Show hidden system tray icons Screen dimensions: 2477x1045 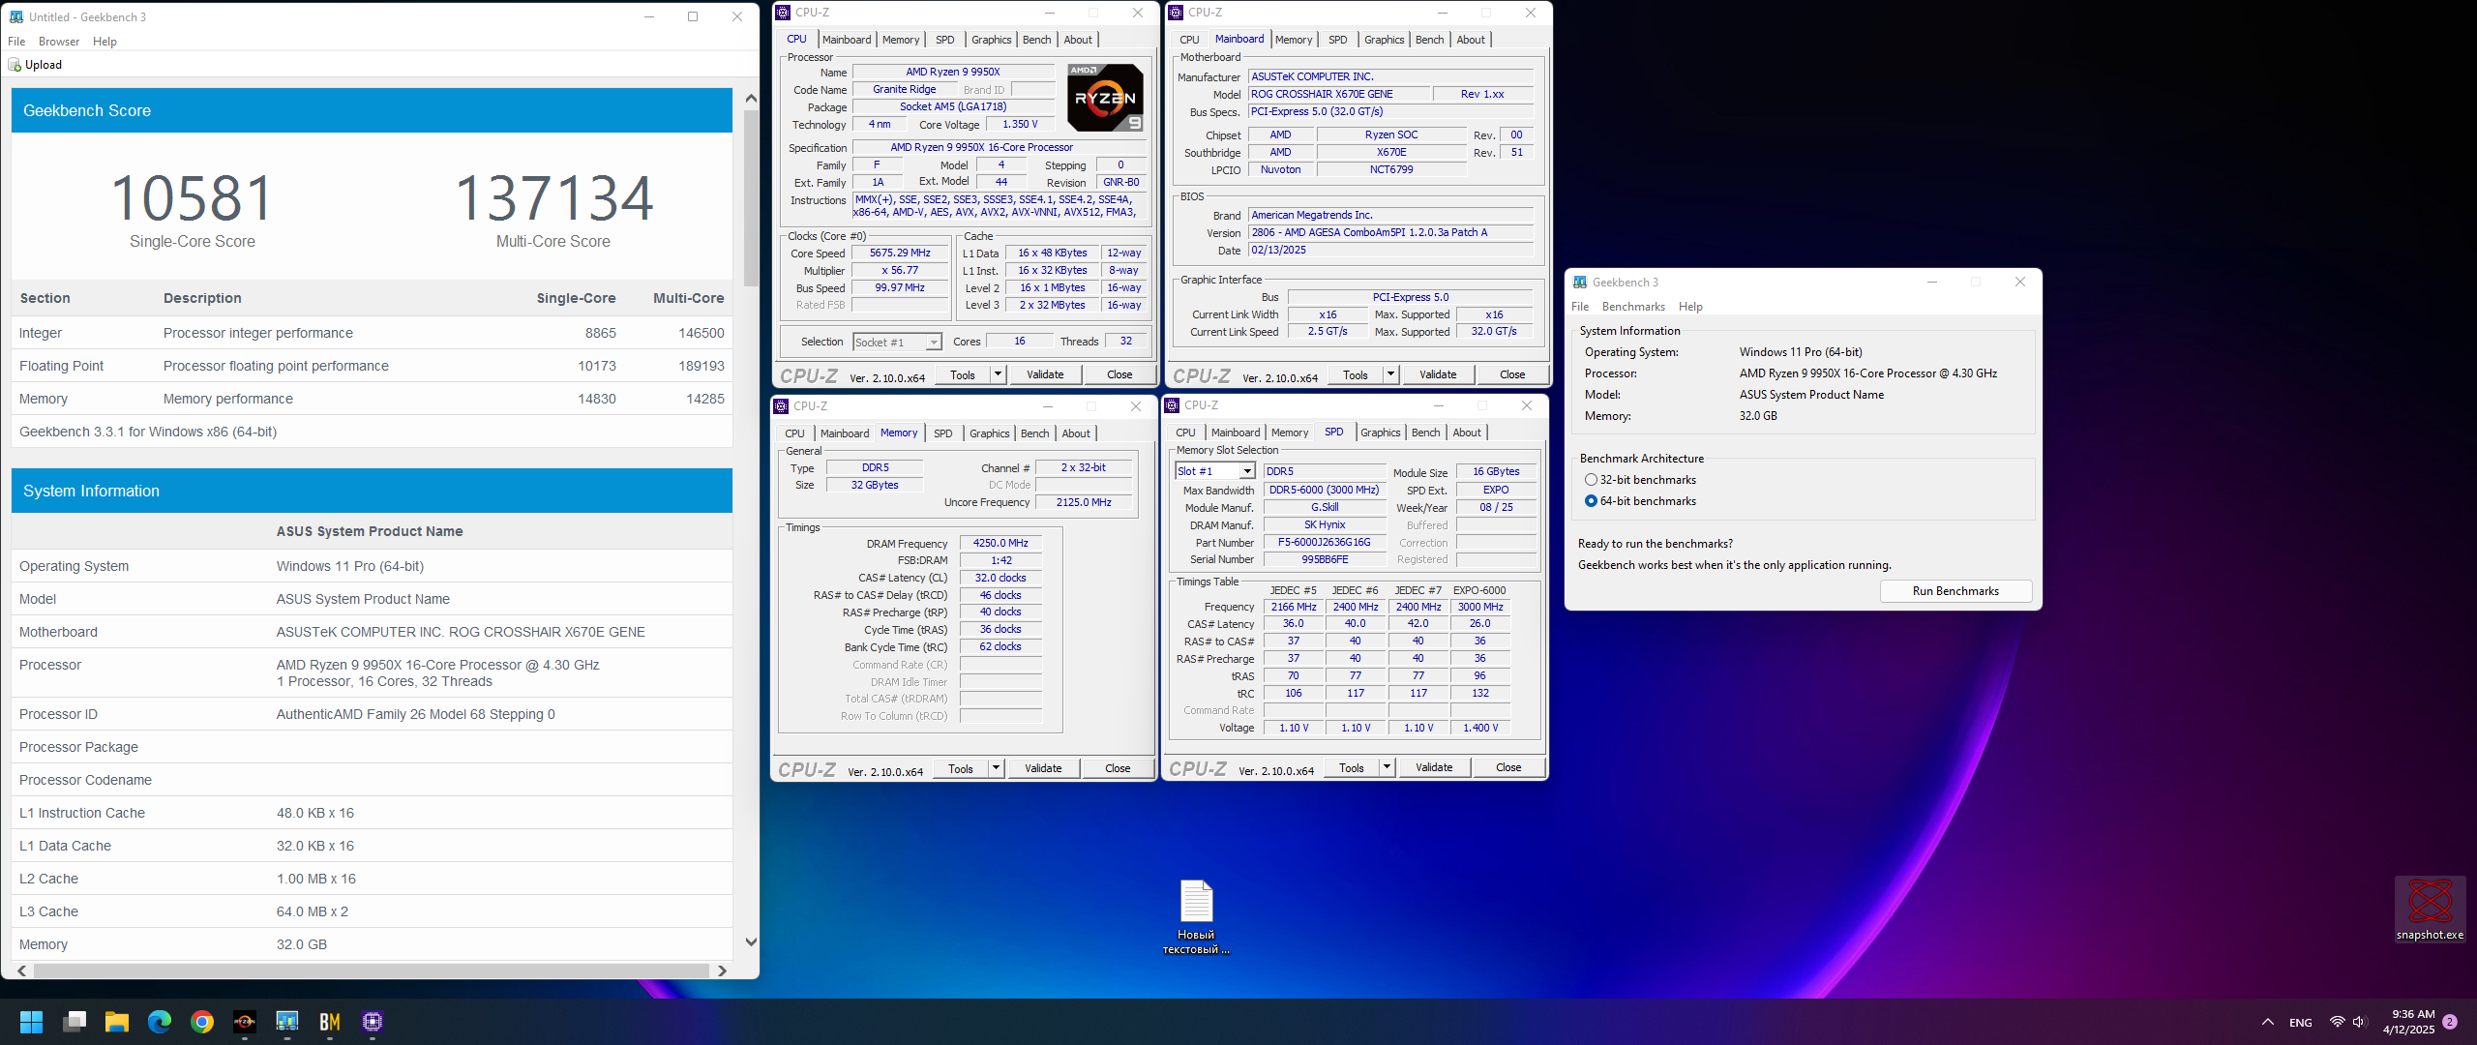point(2267,1022)
